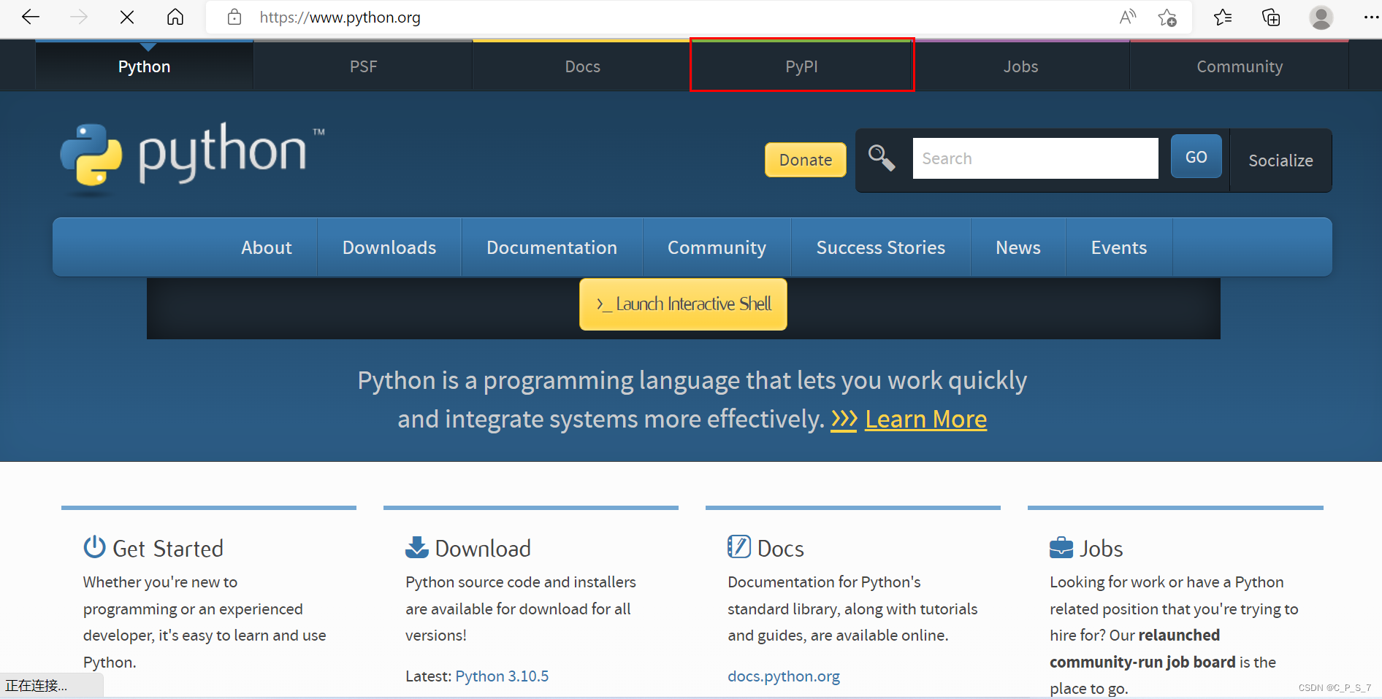Screen dimensions: 1382x699
Task: Go back using the browser back arrow
Action: click(x=31, y=17)
